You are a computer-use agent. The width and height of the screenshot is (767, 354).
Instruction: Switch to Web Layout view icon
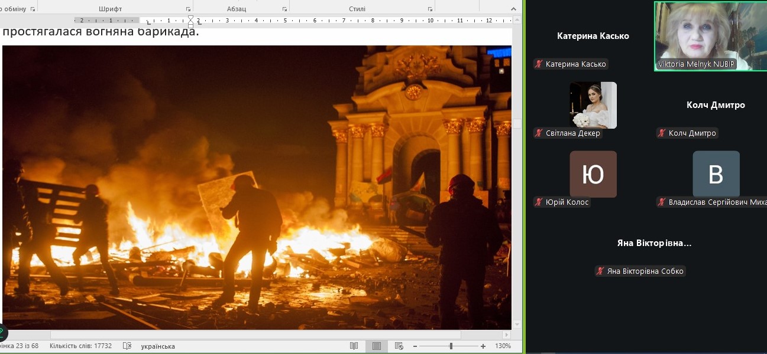(399, 346)
